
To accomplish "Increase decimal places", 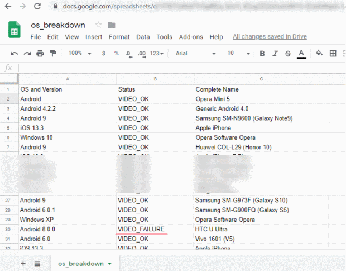I will click(142, 54).
